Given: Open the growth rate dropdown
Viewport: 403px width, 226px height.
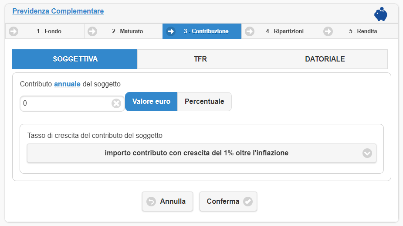Looking at the screenshot, I should point(196,153).
